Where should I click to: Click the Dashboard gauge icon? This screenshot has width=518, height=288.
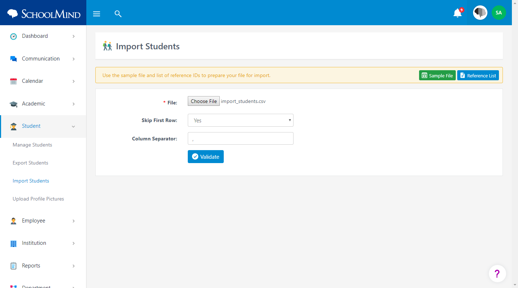coord(13,36)
